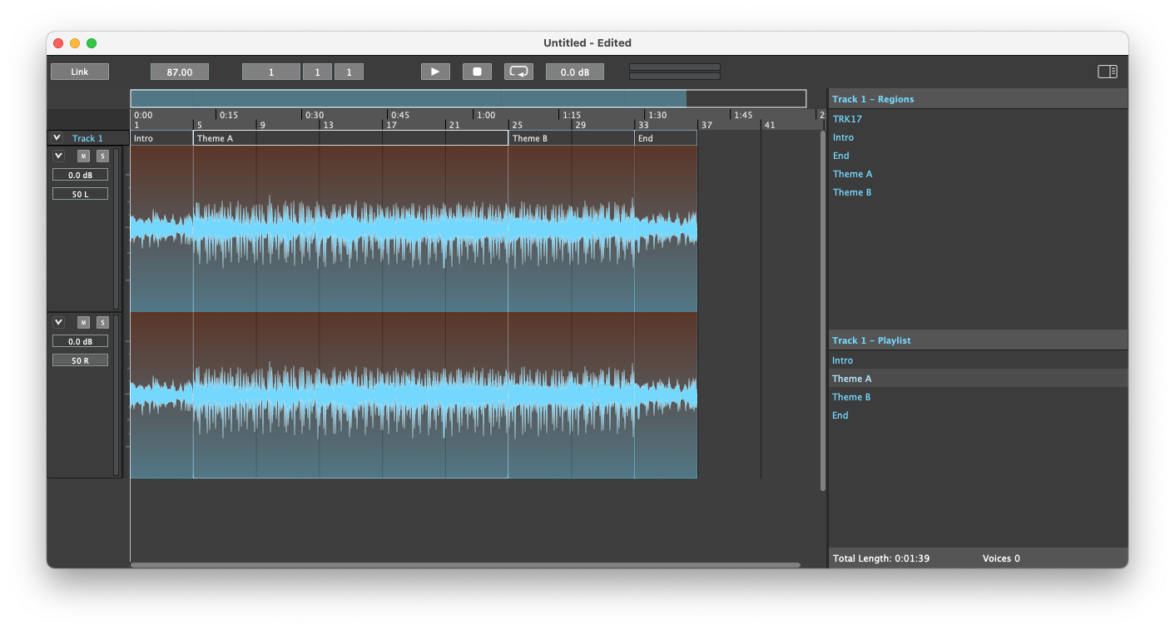The width and height of the screenshot is (1175, 630).
Task: Collapse the right channel strip chevron
Action: coord(58,323)
